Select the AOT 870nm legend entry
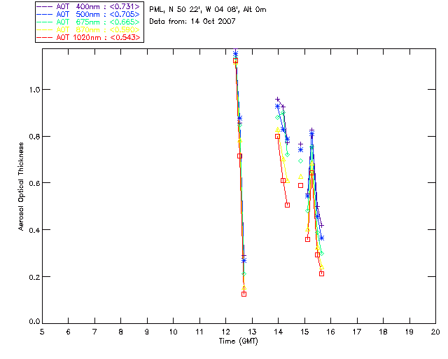 pos(89,29)
